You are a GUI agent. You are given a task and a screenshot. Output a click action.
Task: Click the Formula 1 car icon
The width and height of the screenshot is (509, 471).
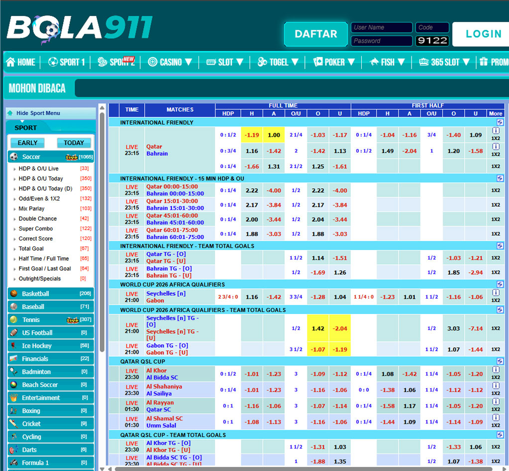tap(13, 463)
